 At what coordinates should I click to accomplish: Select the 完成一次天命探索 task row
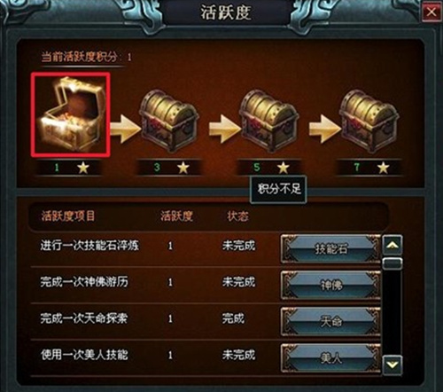click(x=206, y=321)
